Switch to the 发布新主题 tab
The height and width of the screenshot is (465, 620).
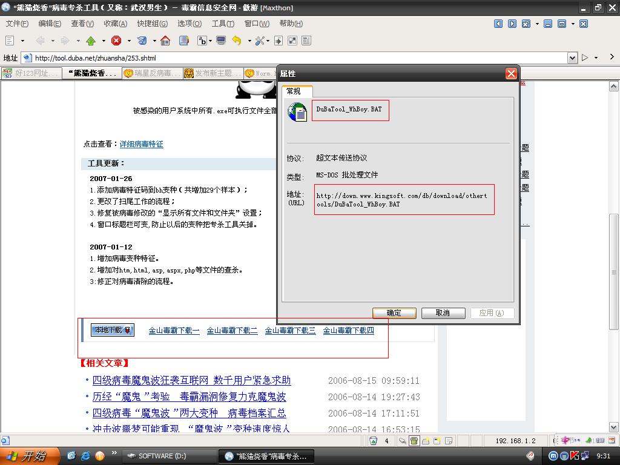click(214, 73)
